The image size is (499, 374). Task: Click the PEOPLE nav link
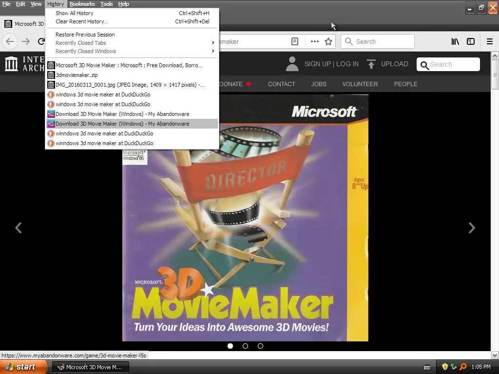(405, 84)
